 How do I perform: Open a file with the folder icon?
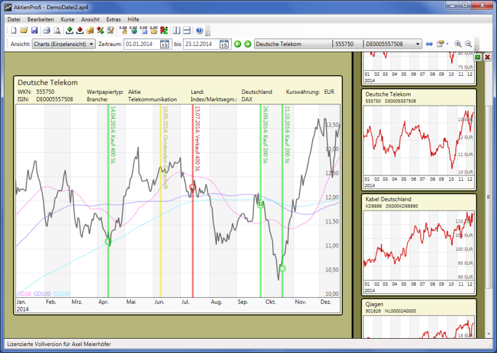pyautogui.click(x=24, y=30)
